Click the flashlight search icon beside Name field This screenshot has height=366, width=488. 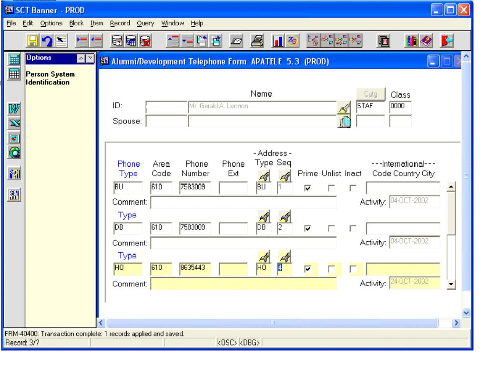344,108
